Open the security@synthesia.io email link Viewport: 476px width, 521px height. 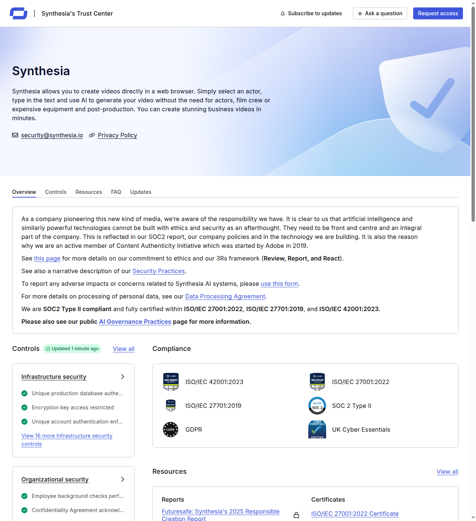click(x=52, y=135)
